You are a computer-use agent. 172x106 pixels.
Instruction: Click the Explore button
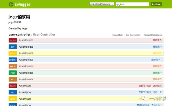[156, 4]
